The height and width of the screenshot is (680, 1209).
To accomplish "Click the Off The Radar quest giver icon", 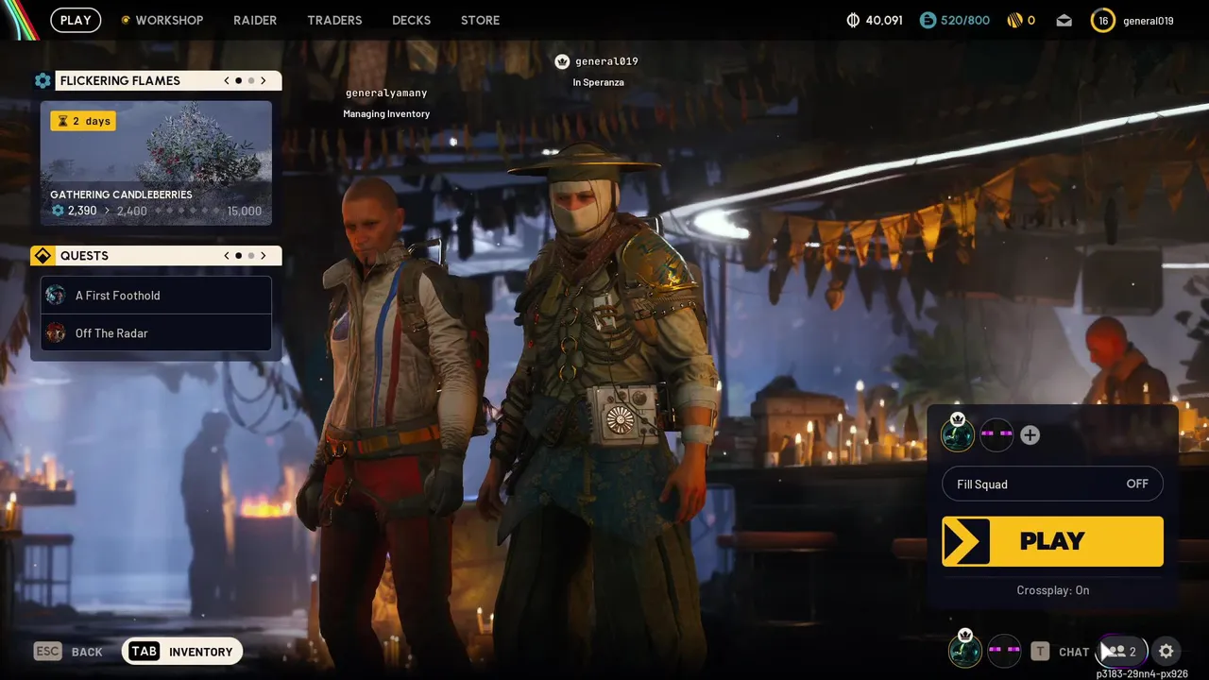I will coord(56,332).
